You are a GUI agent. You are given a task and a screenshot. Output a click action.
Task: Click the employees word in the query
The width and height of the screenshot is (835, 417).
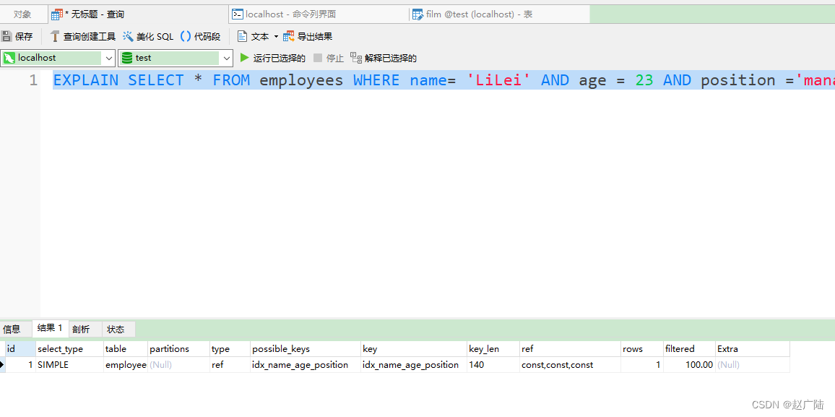(301, 80)
